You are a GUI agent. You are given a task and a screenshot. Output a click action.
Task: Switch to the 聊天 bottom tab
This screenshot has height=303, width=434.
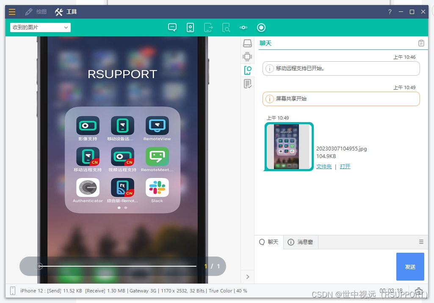pyautogui.click(x=269, y=242)
